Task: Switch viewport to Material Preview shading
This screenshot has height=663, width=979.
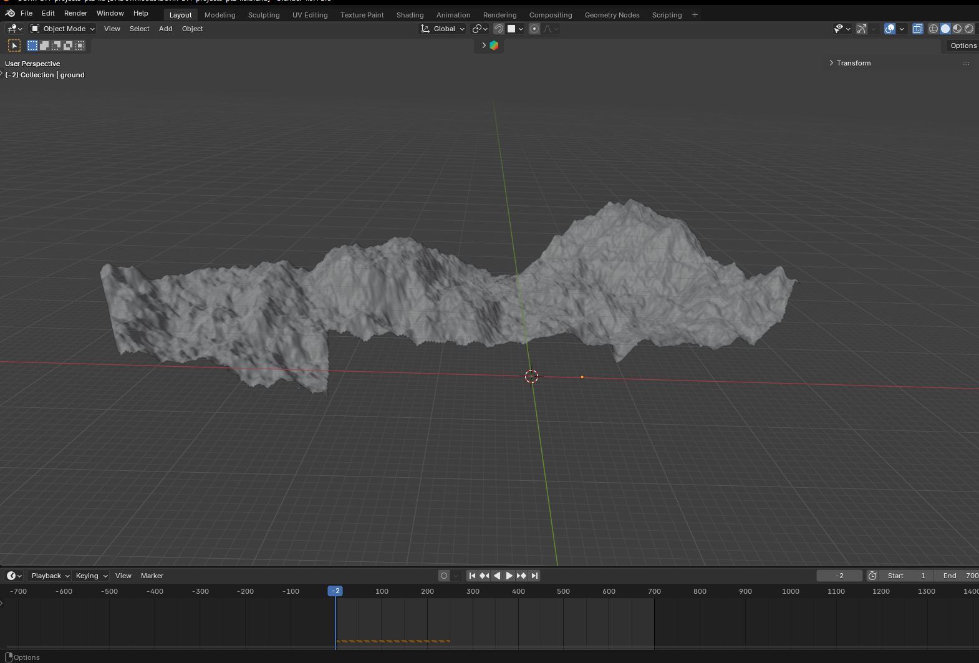Action: (x=957, y=29)
